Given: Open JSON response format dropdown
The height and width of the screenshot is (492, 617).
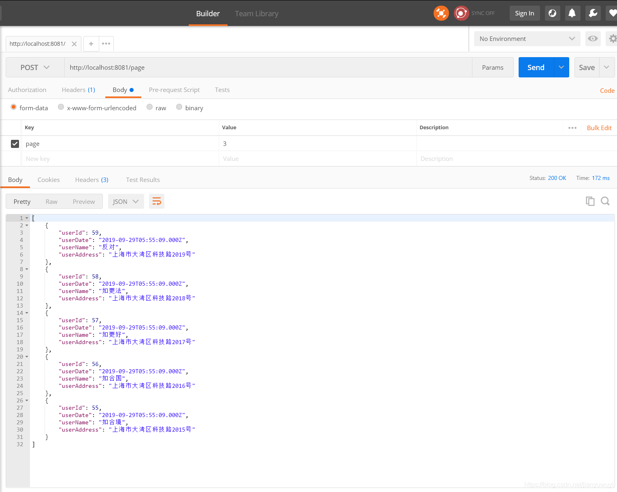Looking at the screenshot, I should point(126,201).
